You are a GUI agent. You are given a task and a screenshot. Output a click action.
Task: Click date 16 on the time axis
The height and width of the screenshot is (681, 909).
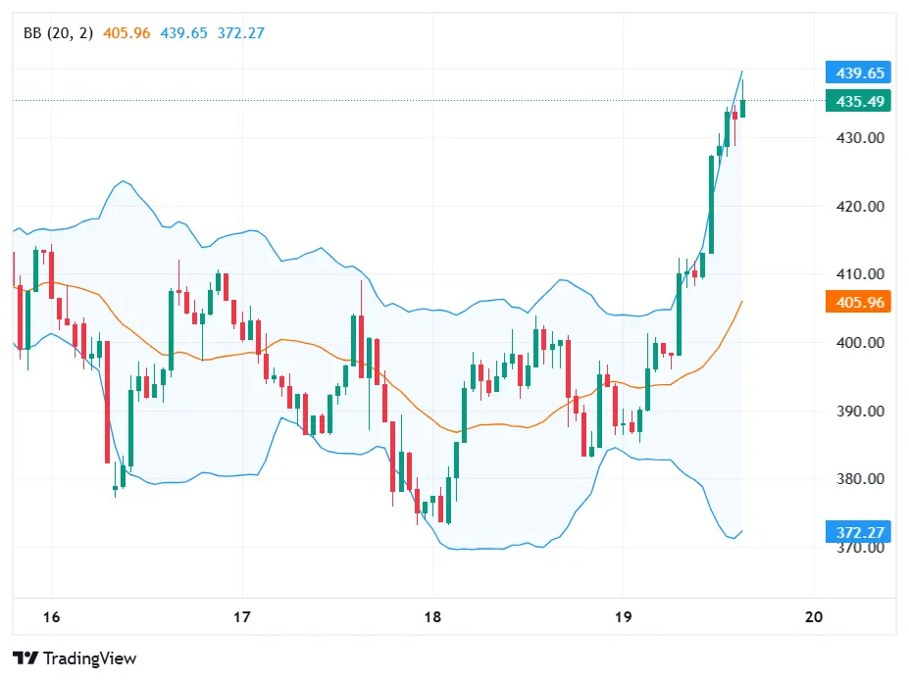click(52, 616)
